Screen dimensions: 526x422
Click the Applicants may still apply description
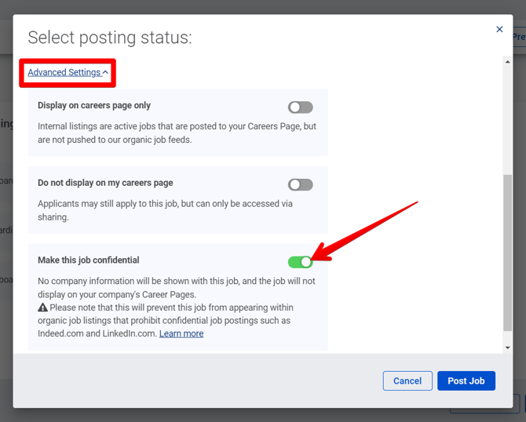165,210
